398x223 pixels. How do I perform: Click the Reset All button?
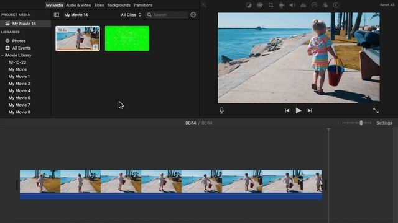(387, 5)
